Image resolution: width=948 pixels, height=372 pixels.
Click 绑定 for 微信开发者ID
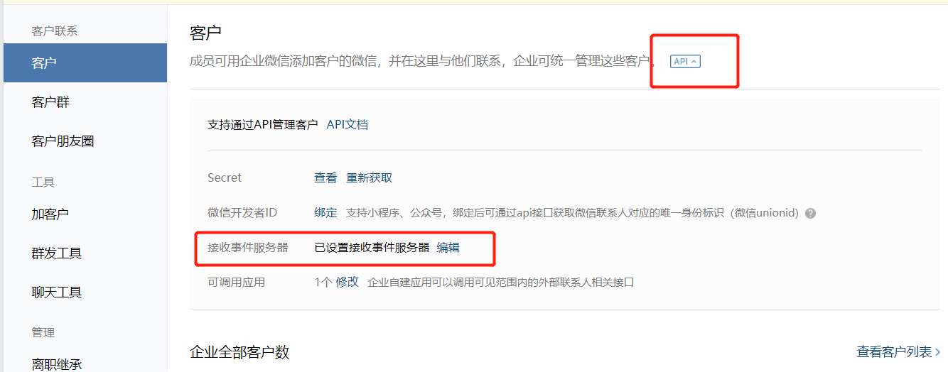click(325, 212)
